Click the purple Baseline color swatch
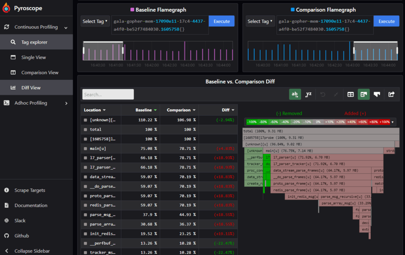The height and width of the screenshot is (255, 405). pos(132,10)
